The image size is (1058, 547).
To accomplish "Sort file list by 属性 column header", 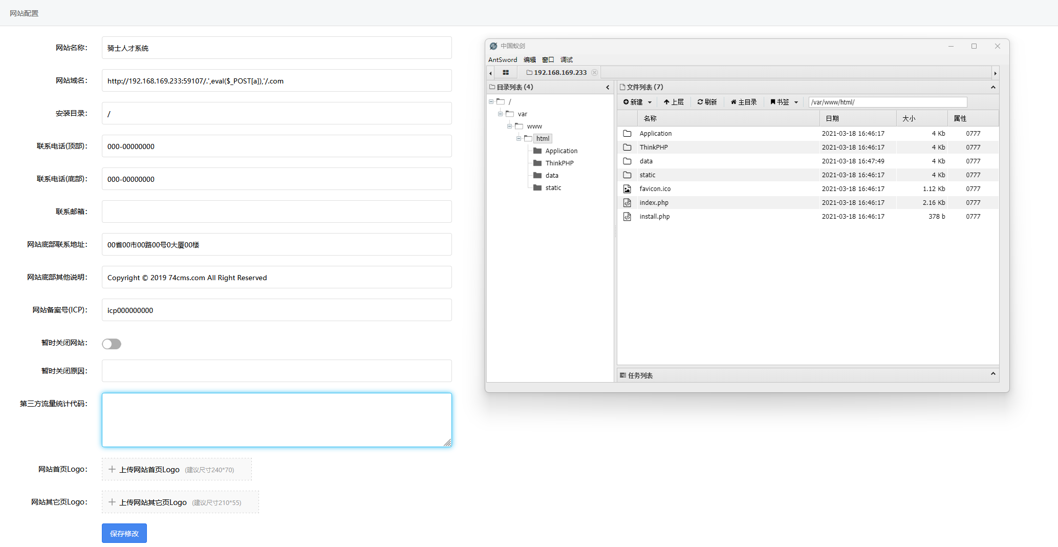I will (x=973, y=118).
